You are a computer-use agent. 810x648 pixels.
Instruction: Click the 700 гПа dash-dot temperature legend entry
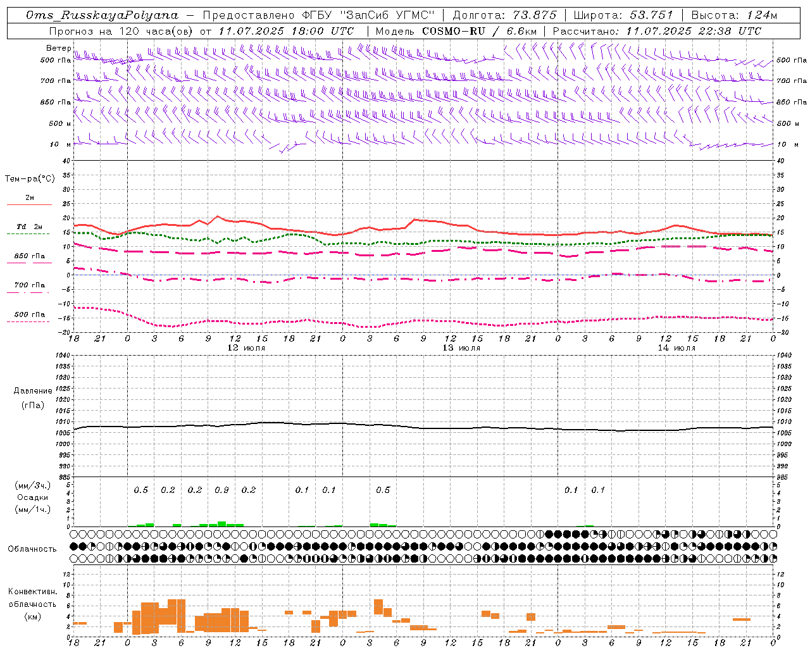29,285
